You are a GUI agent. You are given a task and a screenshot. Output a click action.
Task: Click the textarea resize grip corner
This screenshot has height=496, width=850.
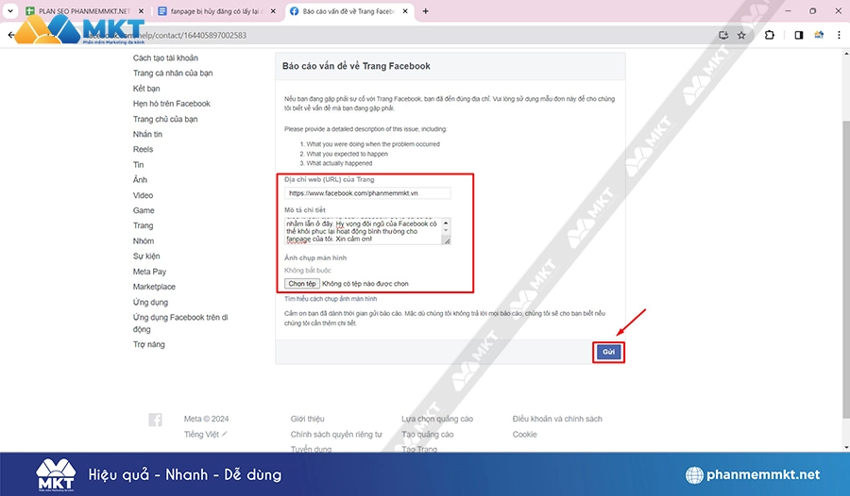pos(448,241)
